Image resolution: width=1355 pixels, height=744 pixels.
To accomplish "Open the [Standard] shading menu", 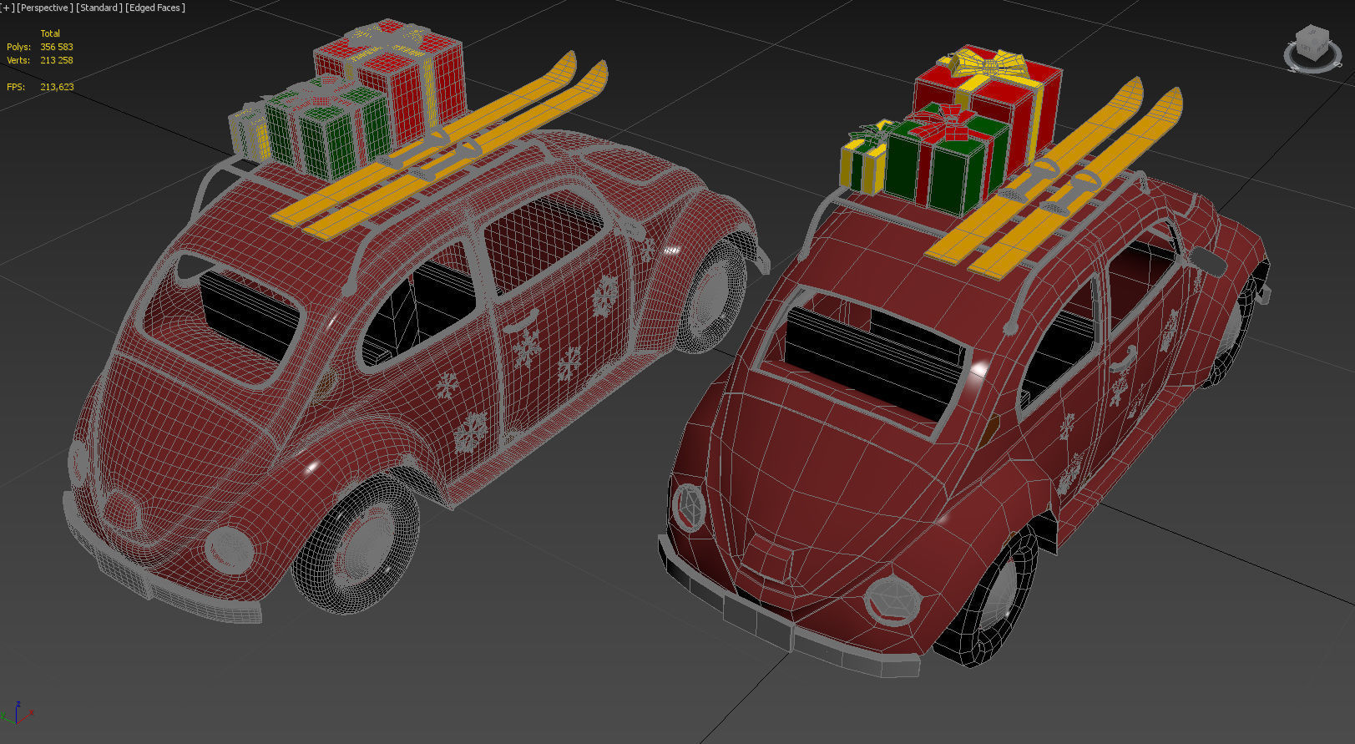I will [x=99, y=8].
